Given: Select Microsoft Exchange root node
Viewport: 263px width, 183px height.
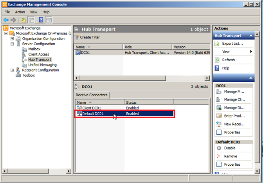Looking at the screenshot, I should 25,28.
